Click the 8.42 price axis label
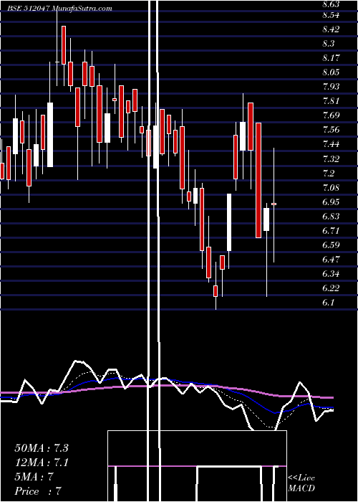Image resolution: width=358 pixels, height=502 pixels. pyautogui.click(x=331, y=29)
